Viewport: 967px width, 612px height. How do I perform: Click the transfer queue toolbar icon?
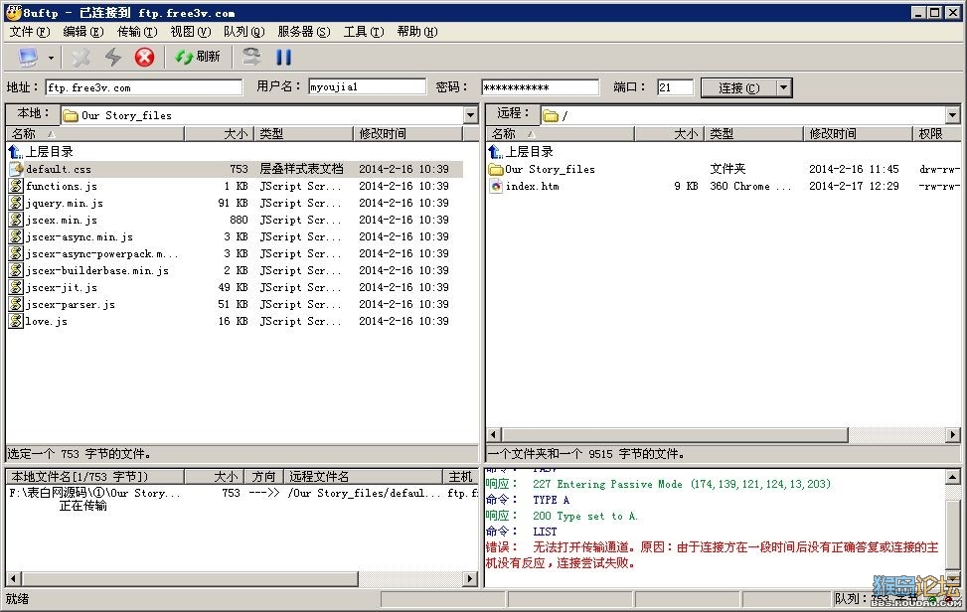click(x=251, y=58)
